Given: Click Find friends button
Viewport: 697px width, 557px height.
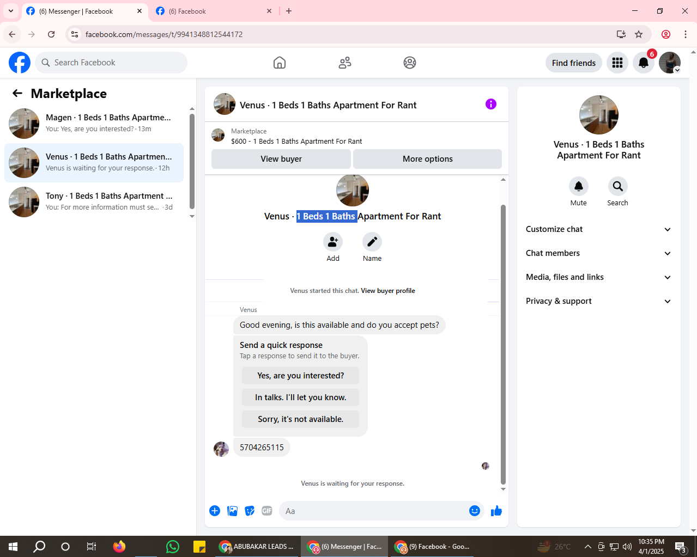Looking at the screenshot, I should pos(574,63).
